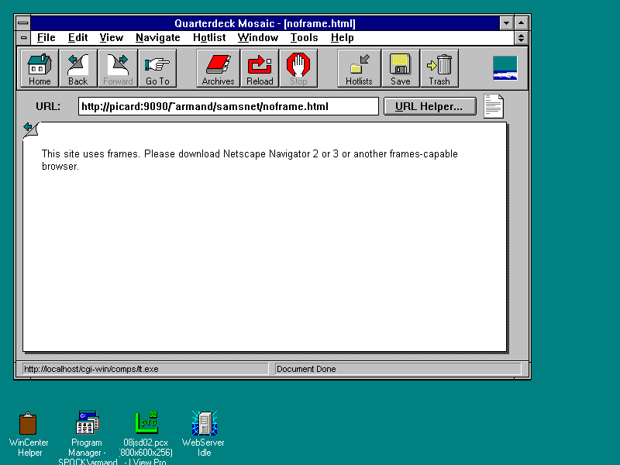This screenshot has width=620, height=465.
Task: Click the Mosaic globe logo
Action: point(505,68)
